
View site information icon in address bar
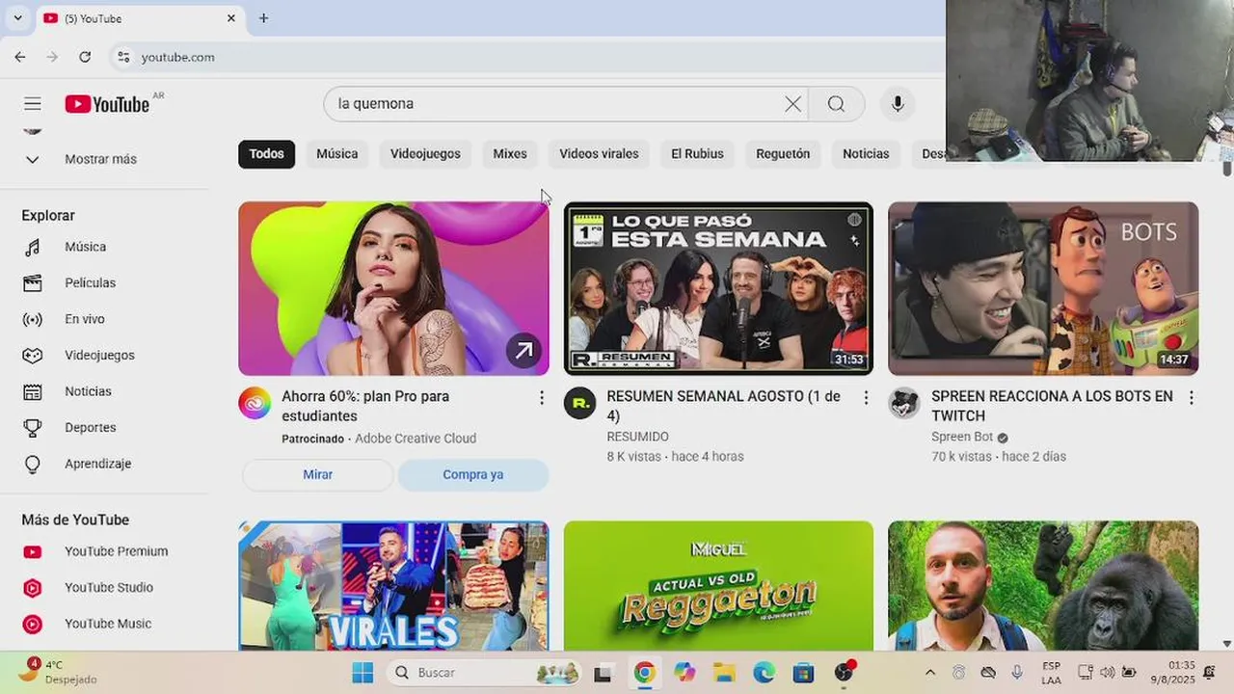[x=123, y=57]
